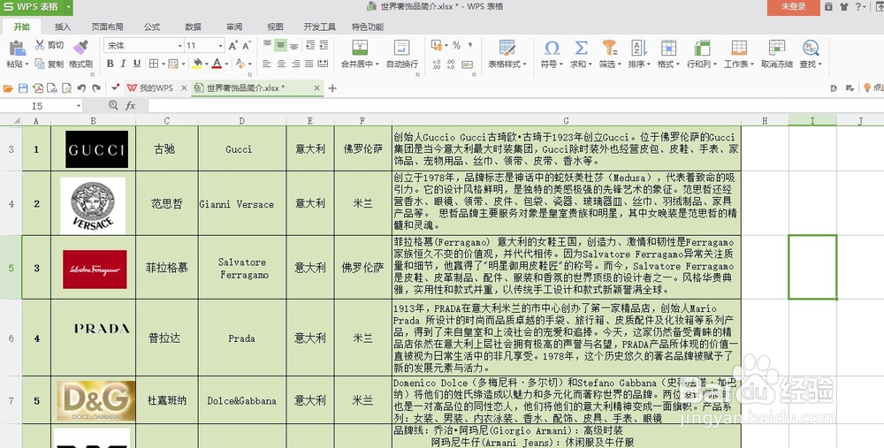The width and height of the screenshot is (884, 448).
Task: Expand the Paste (粘贴) options arrow
Action: [x=27, y=65]
